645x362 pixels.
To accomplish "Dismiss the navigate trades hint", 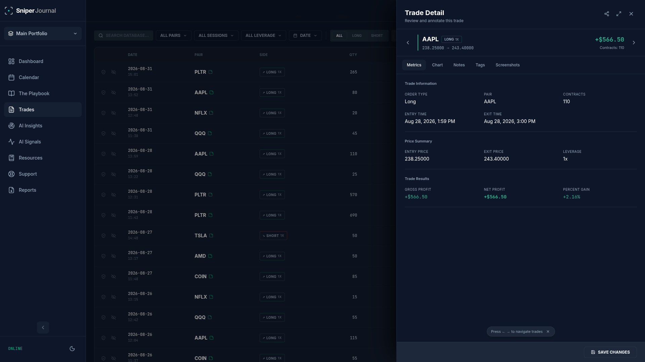I will click(548, 331).
